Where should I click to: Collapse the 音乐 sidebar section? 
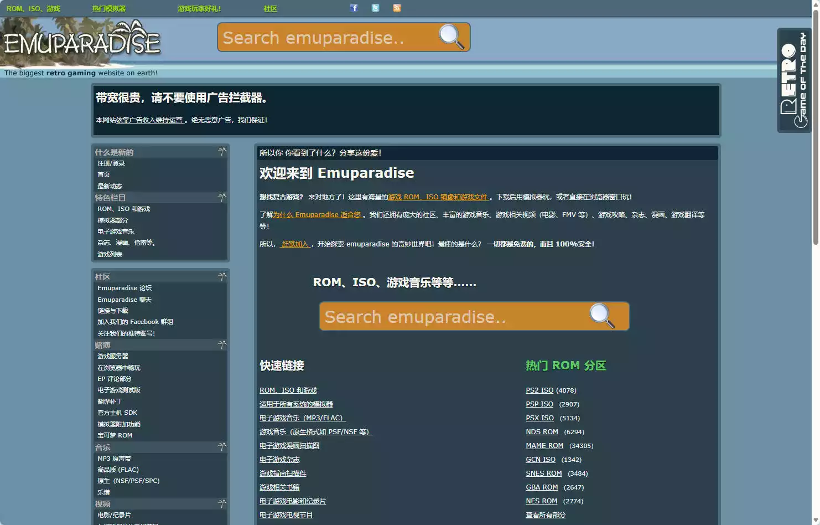pyautogui.click(x=222, y=447)
